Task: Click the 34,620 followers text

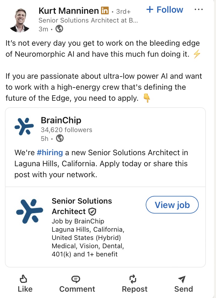Action: coord(66,130)
